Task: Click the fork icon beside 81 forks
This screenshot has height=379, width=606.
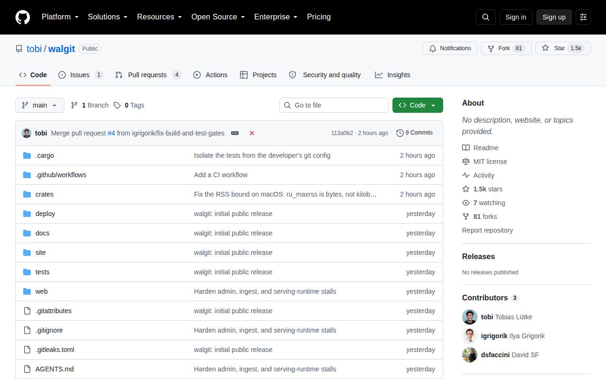Action: click(466, 217)
